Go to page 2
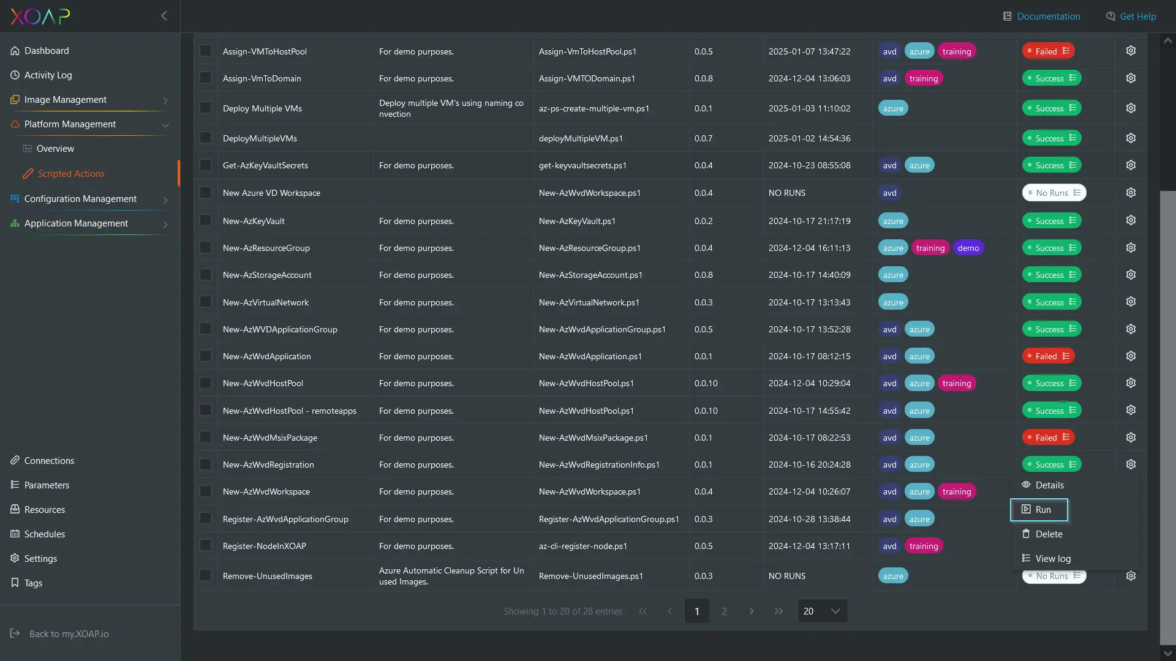1176x661 pixels. tap(724, 611)
